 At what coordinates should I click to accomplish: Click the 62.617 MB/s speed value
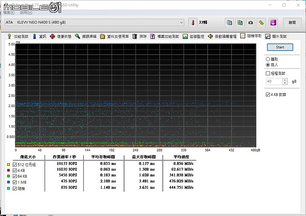pos(182,169)
